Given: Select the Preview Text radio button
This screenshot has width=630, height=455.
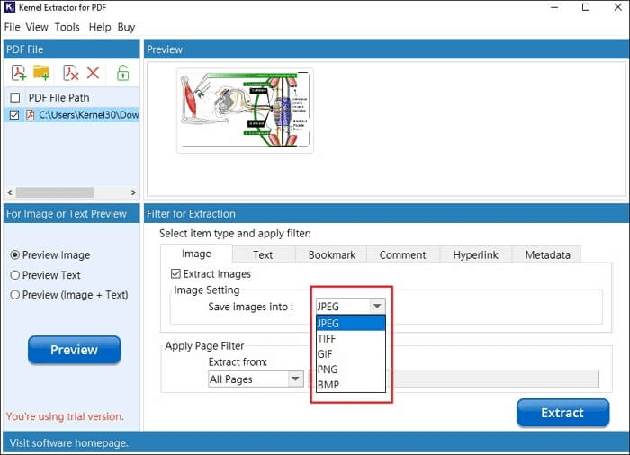Looking at the screenshot, I should (x=15, y=275).
